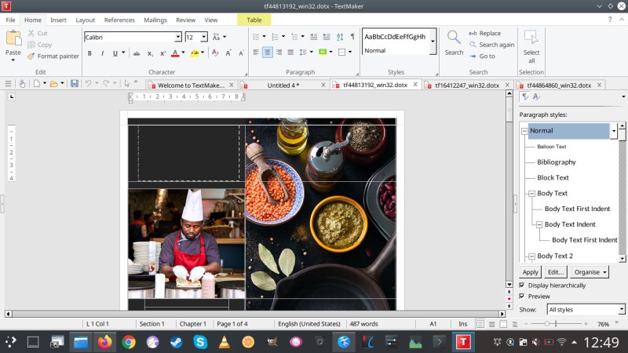Open the Mailings ribbon tab
The width and height of the screenshot is (628, 353).
155,20
